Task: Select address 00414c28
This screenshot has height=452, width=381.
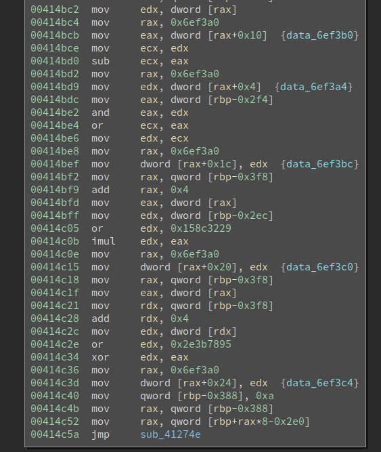Action: (55, 319)
